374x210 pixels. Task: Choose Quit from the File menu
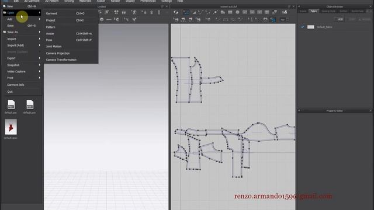22,92
